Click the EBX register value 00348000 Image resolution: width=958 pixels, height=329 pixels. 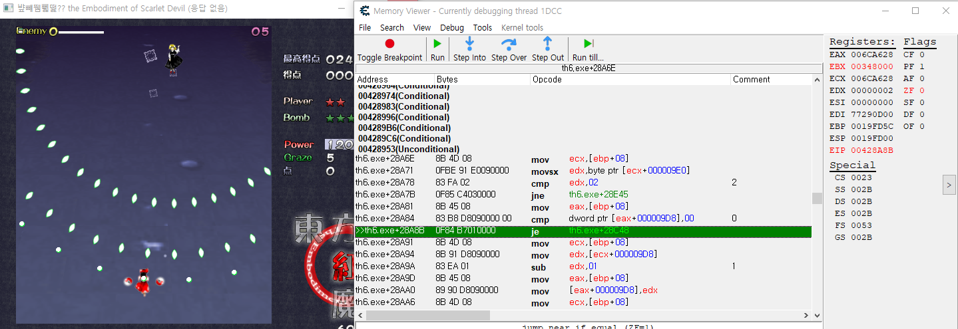pyautogui.click(x=872, y=66)
